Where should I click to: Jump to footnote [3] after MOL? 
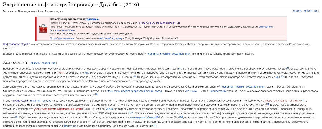282,76
